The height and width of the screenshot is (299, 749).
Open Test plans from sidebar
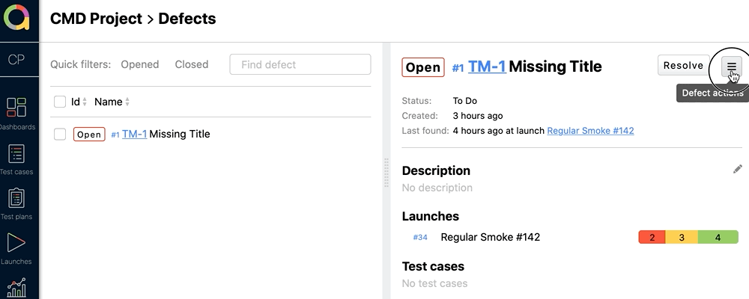click(16, 204)
